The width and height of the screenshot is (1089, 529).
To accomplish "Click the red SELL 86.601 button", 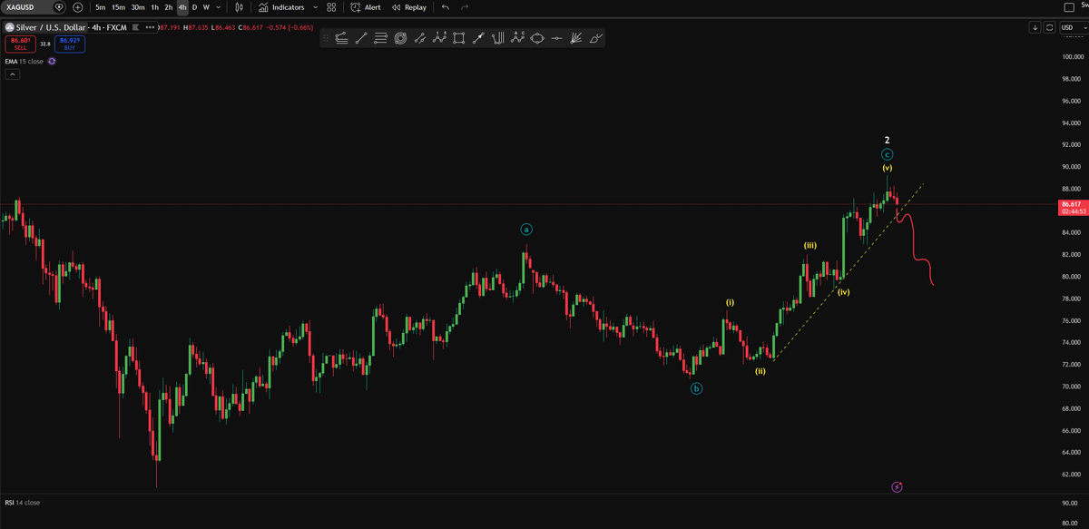I will pos(20,44).
